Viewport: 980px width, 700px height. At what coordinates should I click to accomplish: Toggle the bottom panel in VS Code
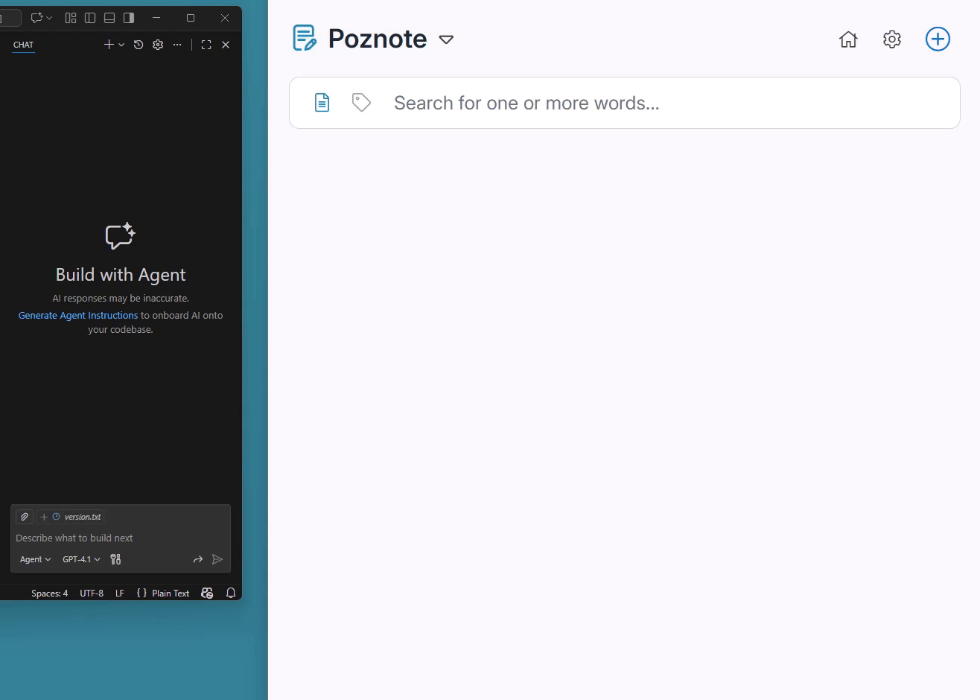point(109,18)
